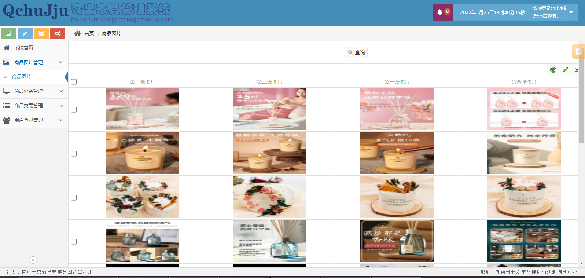Select the 商品图片 submenu item
The image size is (585, 278).
tap(22, 77)
